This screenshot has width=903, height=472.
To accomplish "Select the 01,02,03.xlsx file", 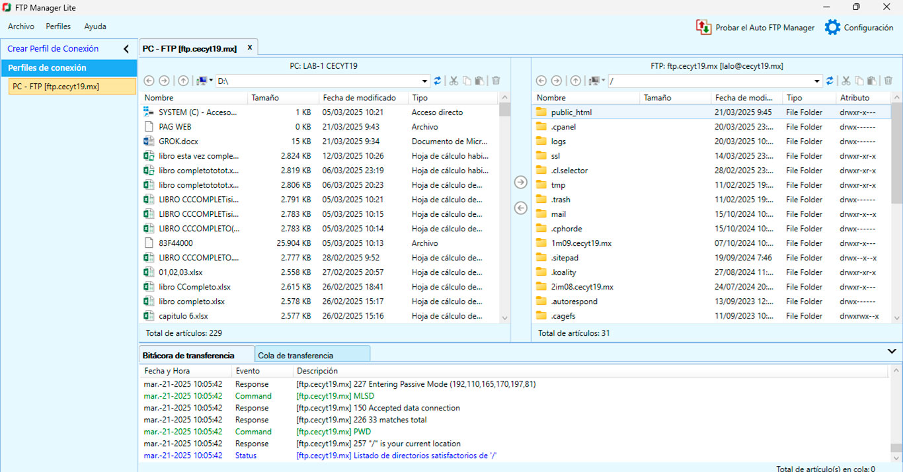I will click(x=321, y=272).
